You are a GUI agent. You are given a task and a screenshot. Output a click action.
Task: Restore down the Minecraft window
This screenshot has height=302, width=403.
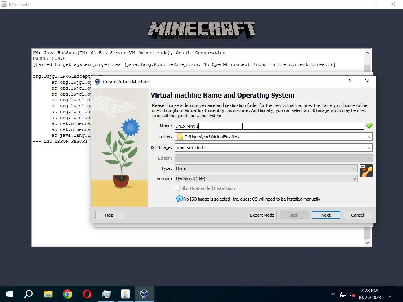point(375,4)
